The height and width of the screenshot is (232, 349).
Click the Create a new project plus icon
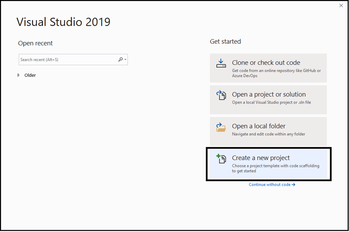(221, 159)
